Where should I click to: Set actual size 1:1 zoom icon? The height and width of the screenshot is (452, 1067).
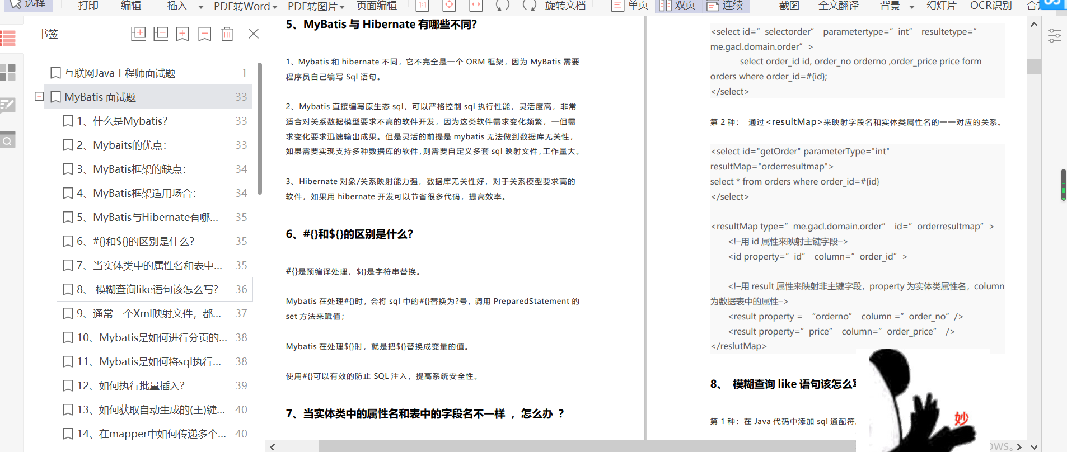click(423, 6)
